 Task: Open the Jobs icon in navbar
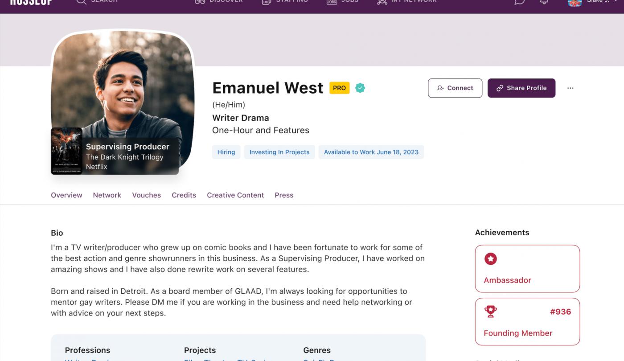(332, 1)
